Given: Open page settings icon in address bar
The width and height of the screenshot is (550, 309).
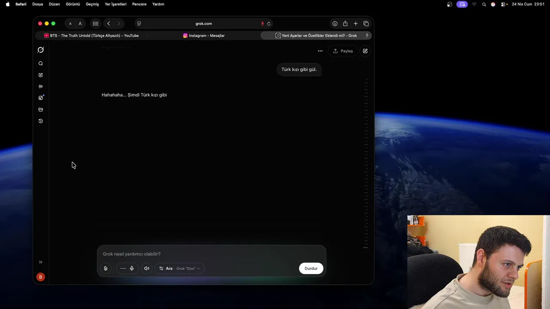Looking at the screenshot, I should pos(139,24).
